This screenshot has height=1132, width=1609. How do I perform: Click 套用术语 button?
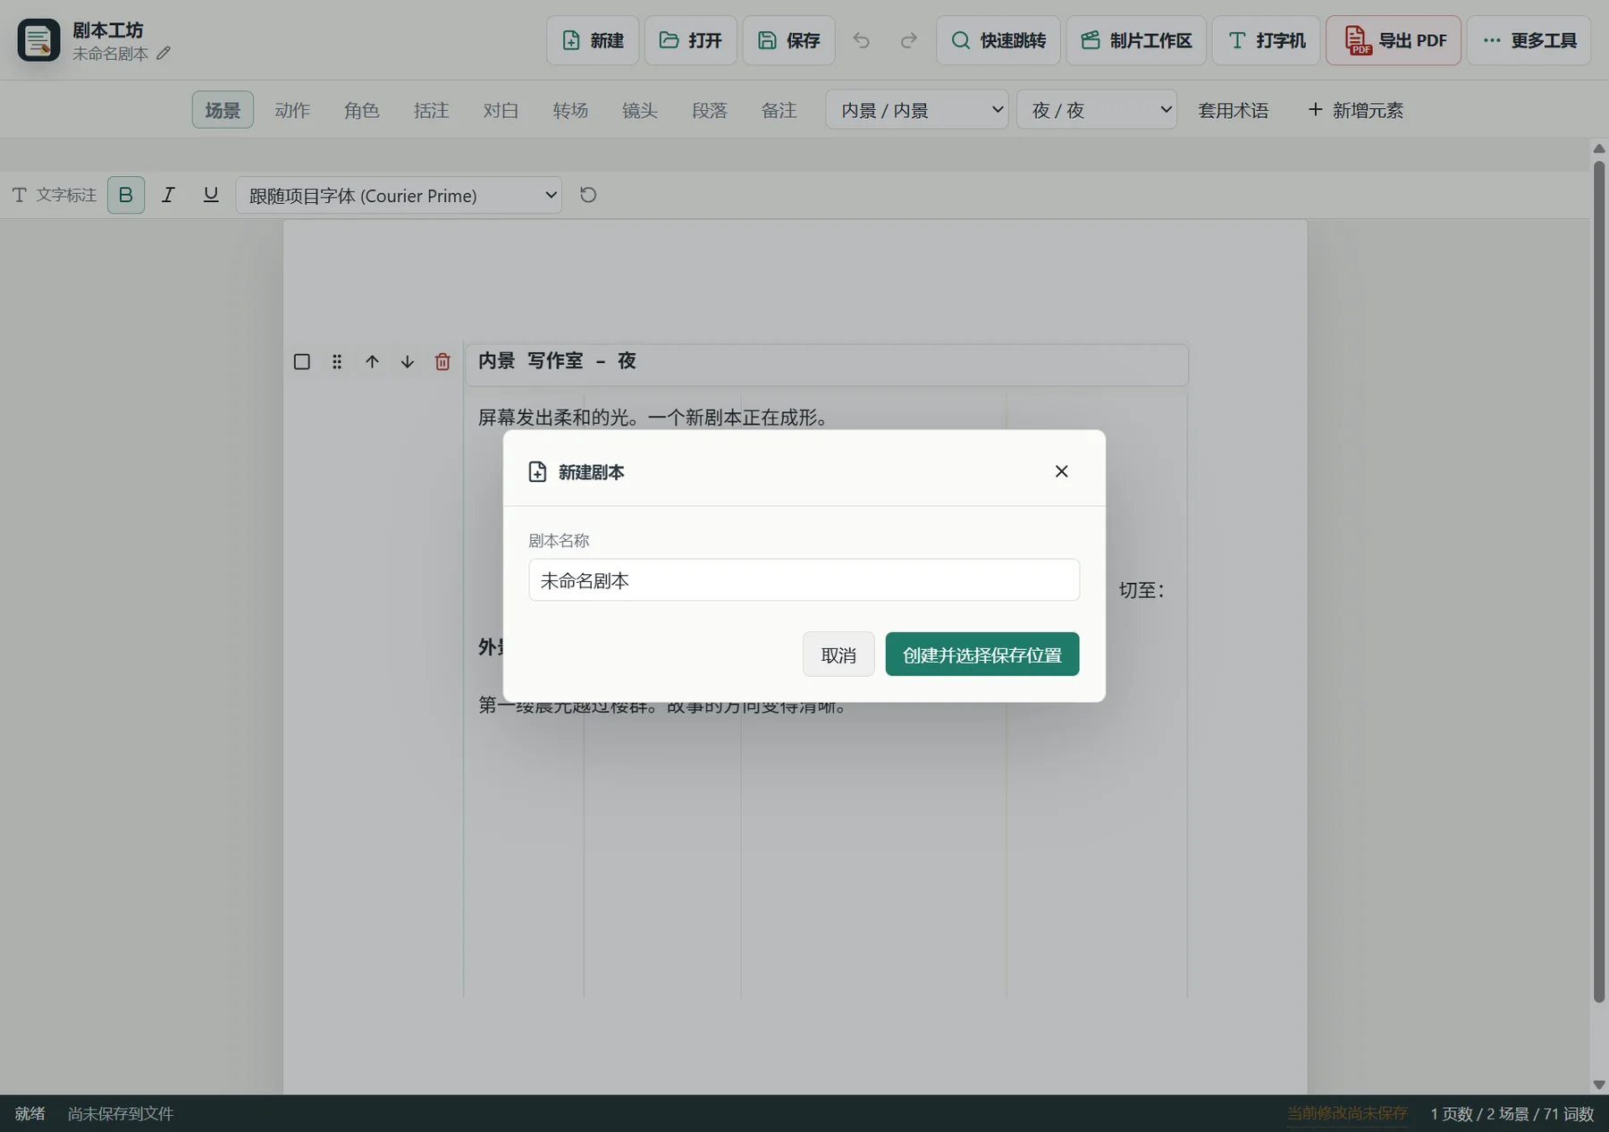tap(1234, 110)
